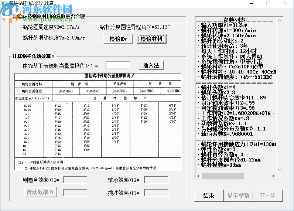
Task: Click the 结束 button
Action: pyautogui.click(x=209, y=195)
